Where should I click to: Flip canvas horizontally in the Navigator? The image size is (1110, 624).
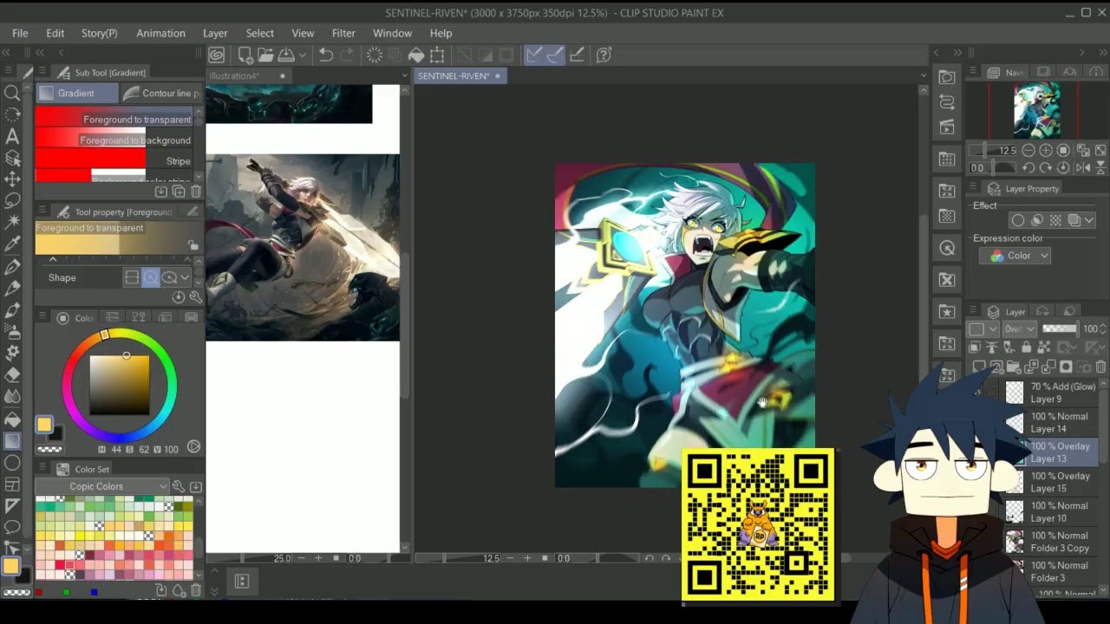(1083, 167)
